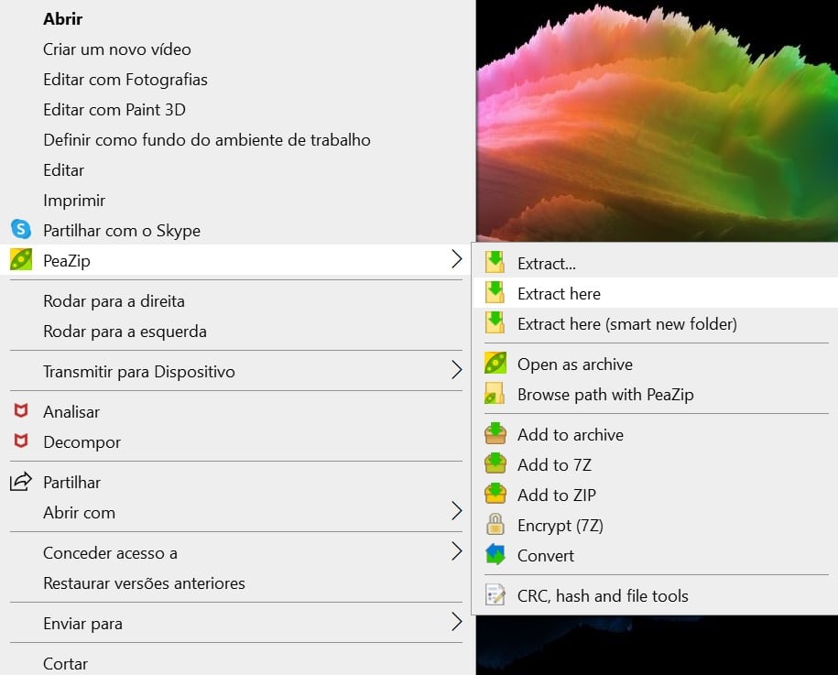This screenshot has width=838, height=675.
Task: Choose Add to archive
Action: 571,434
